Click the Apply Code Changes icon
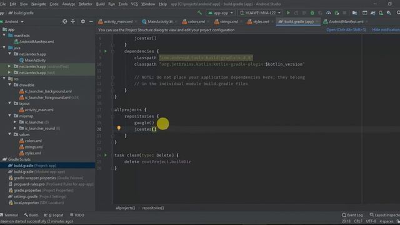 304,12
